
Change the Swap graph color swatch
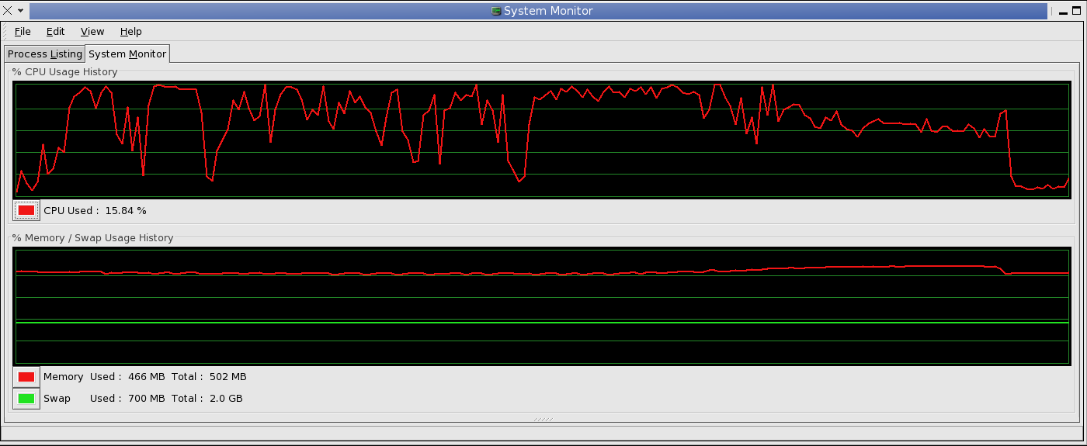pyautogui.click(x=26, y=399)
